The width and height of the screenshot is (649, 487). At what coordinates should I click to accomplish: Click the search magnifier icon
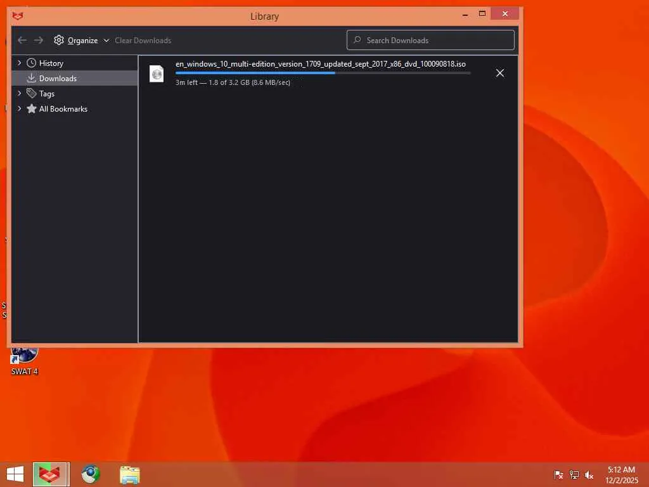(x=357, y=40)
